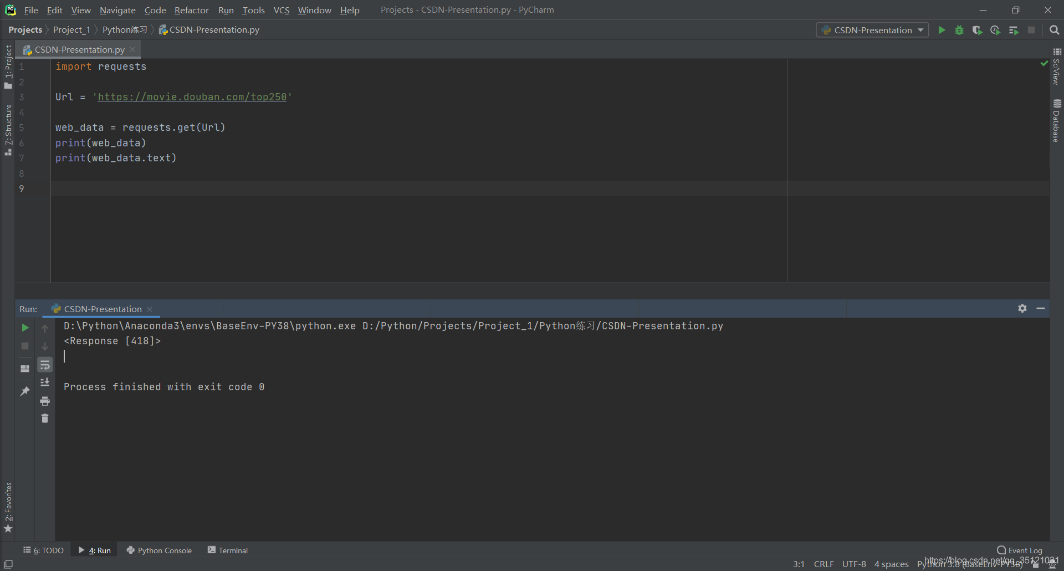Screen dimensions: 1064x571
Task: Open the concurrency diagram run icon
Action: (1014, 30)
